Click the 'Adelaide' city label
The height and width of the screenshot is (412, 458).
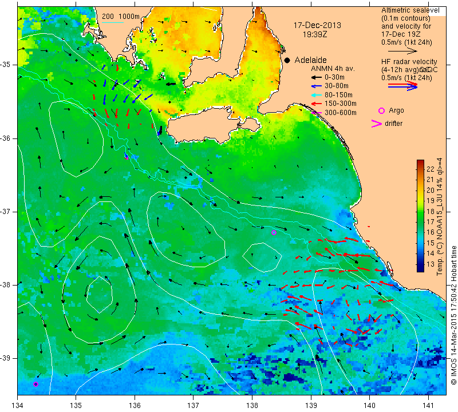(x=310, y=60)
